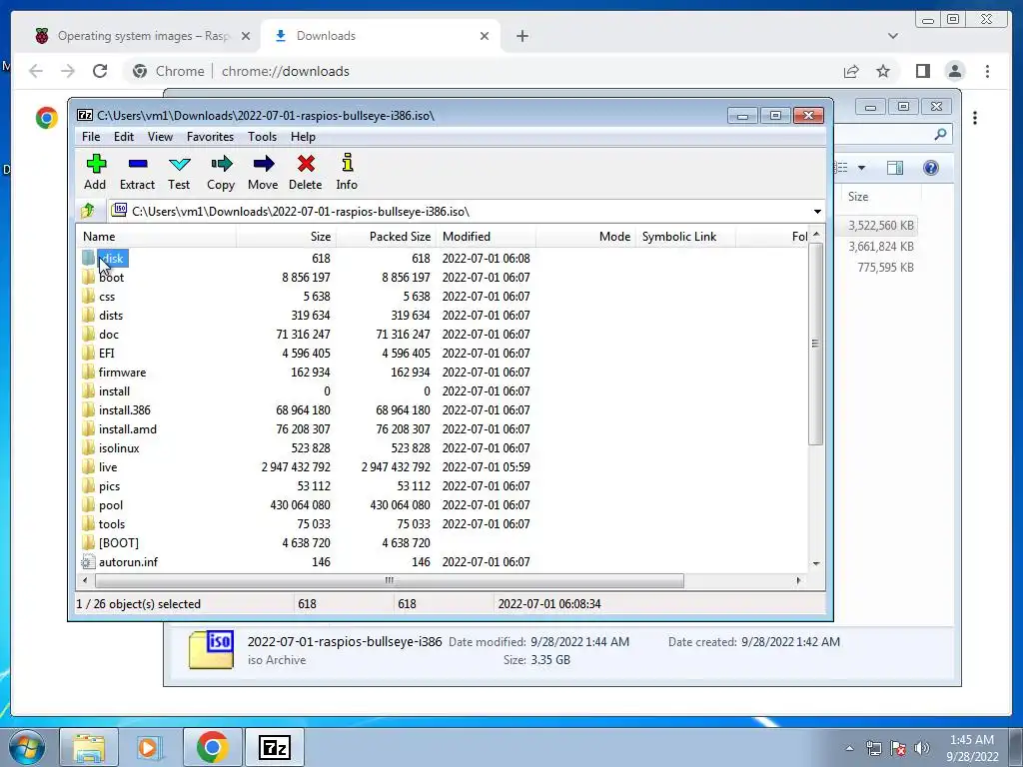This screenshot has width=1023, height=767.
Task: Click the Copy toolbar button
Action: [221, 172]
